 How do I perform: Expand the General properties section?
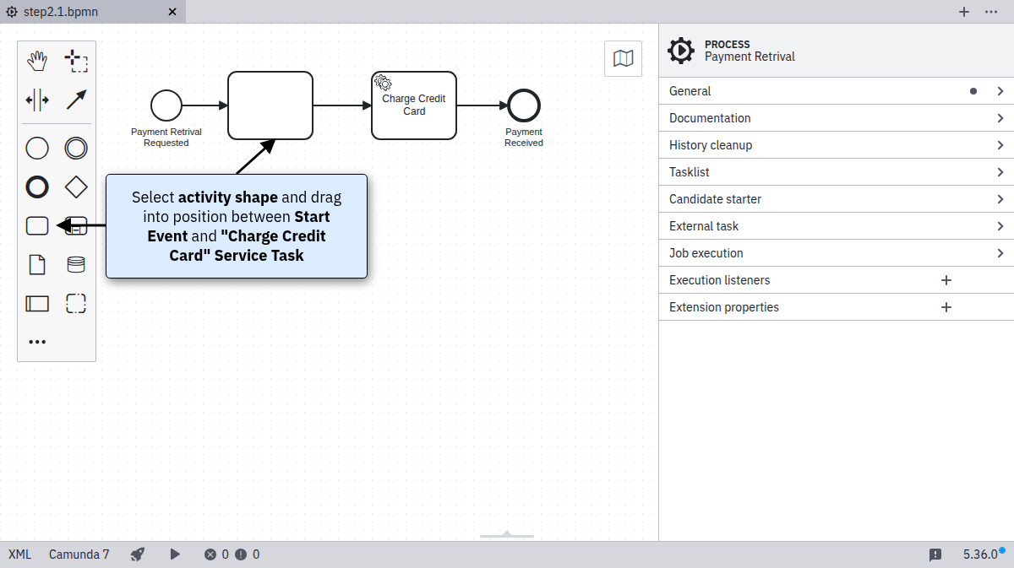(x=836, y=91)
